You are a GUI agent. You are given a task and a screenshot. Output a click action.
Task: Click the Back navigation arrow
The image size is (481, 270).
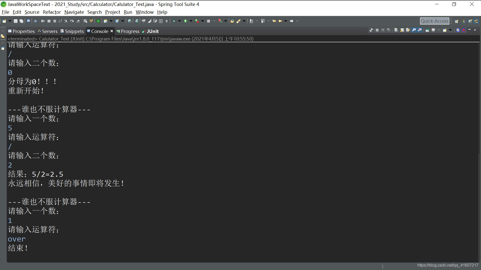280,21
